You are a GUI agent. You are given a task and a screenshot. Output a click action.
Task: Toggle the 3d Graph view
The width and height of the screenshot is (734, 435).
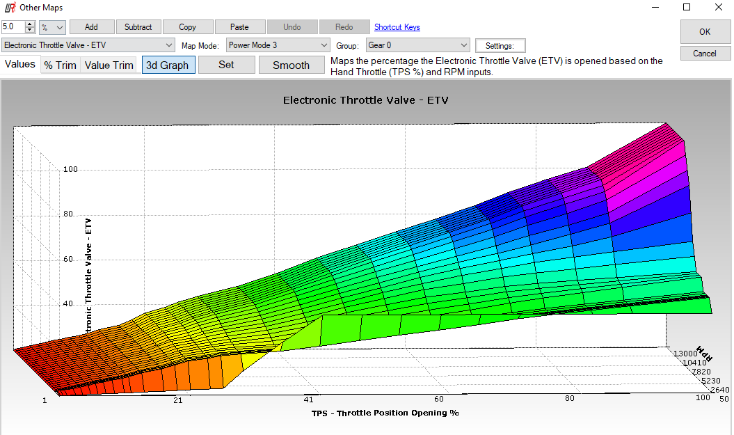tap(167, 65)
